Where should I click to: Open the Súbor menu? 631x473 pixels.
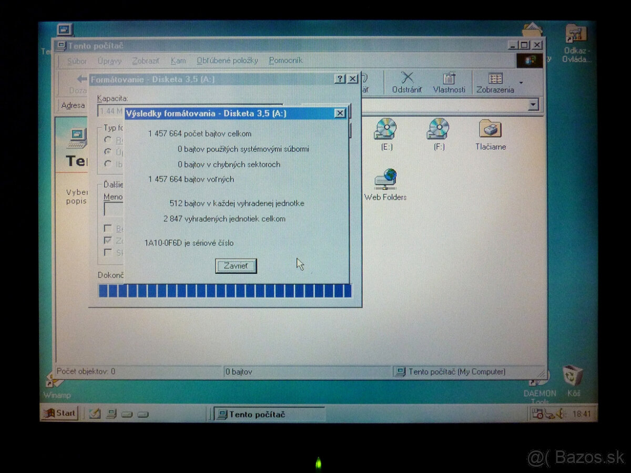point(77,60)
